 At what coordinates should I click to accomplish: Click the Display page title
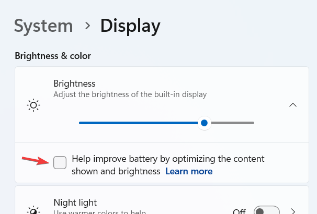[130, 25]
